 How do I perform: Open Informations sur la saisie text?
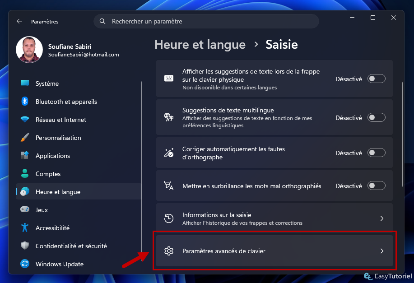[217, 215]
